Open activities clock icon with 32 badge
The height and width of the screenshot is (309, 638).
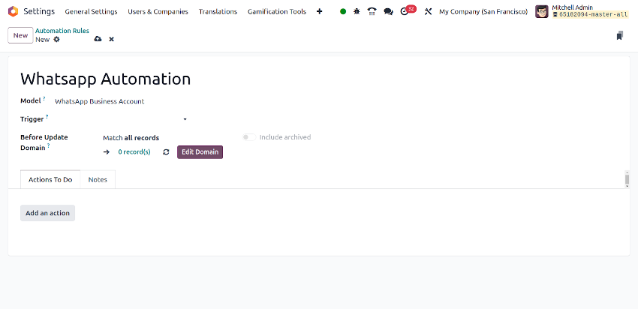tap(408, 10)
